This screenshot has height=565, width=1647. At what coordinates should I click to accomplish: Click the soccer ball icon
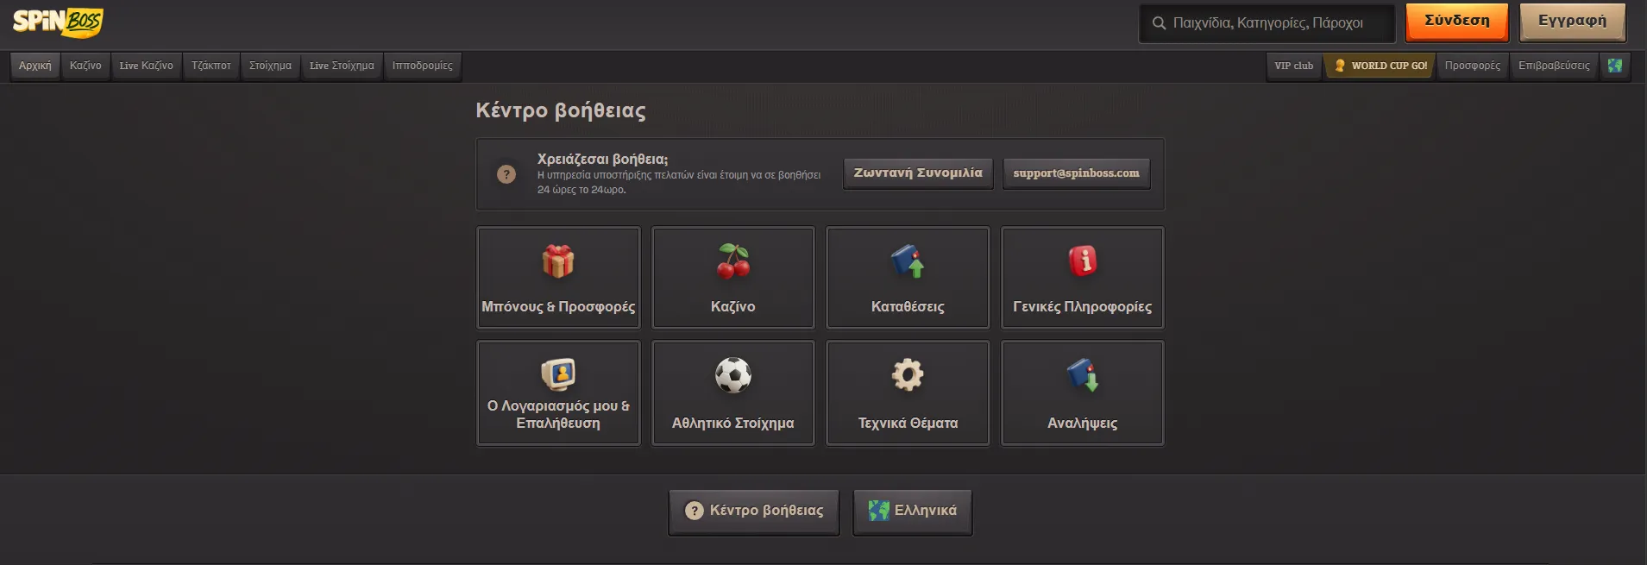click(733, 375)
